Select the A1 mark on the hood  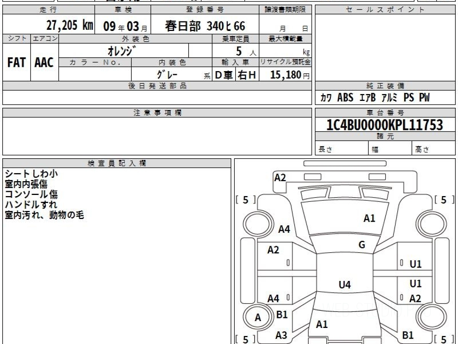(x=369, y=218)
